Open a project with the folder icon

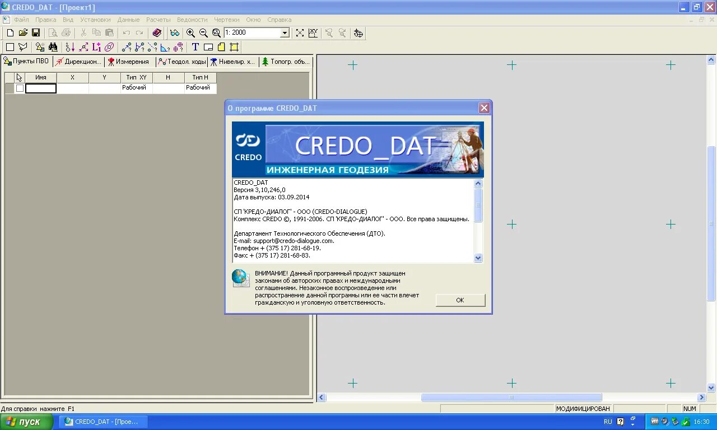[23, 33]
